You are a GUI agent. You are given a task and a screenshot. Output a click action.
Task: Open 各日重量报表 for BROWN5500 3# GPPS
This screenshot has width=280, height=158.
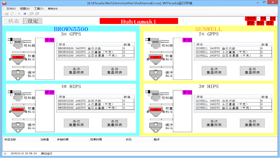(115, 71)
